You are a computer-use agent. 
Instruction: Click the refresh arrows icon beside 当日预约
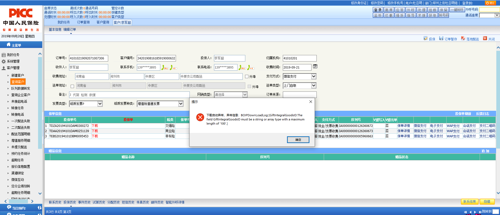(39, 208)
